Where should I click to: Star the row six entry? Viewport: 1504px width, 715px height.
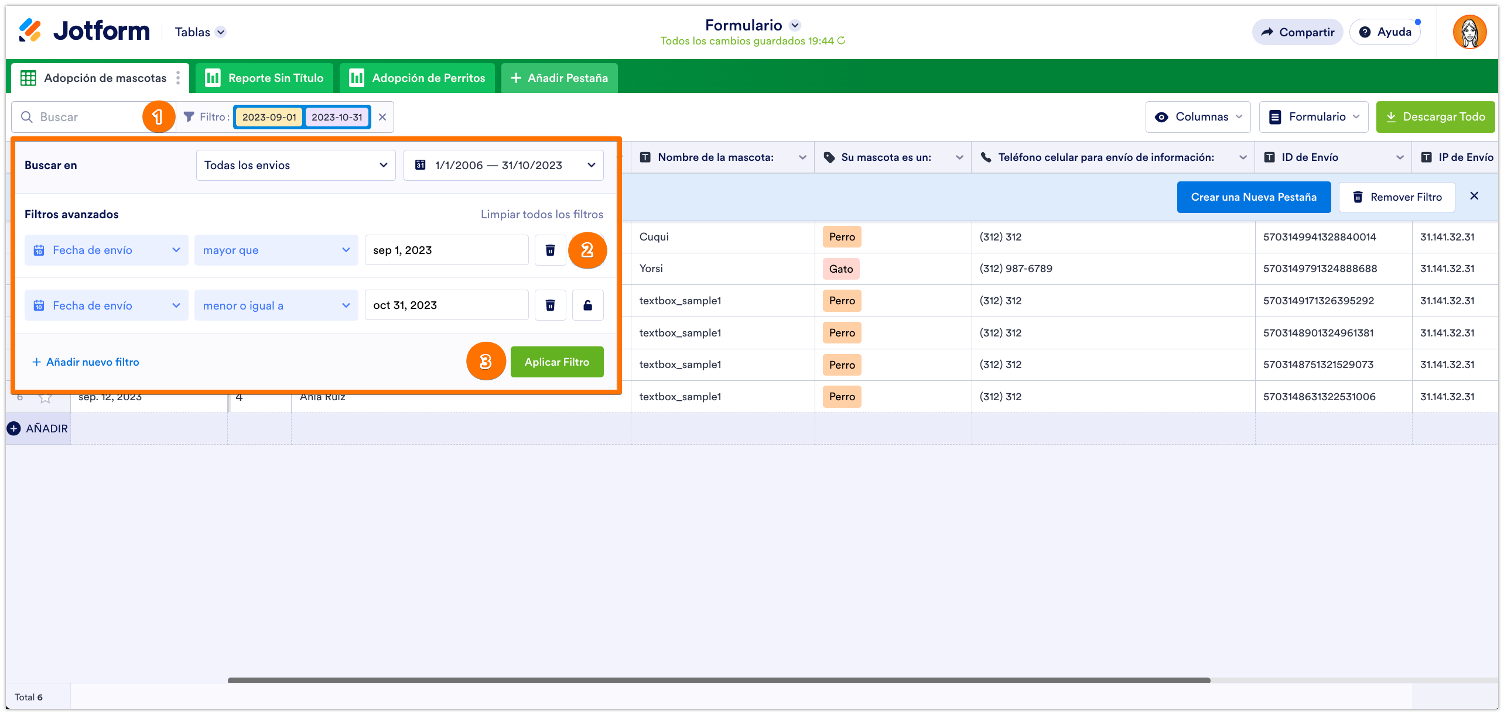point(45,398)
